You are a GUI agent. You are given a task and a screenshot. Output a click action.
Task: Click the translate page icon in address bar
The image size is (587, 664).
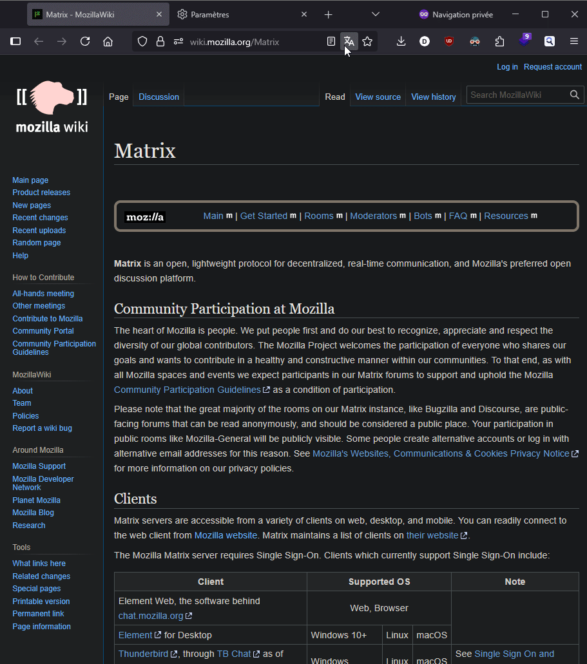[x=349, y=42]
